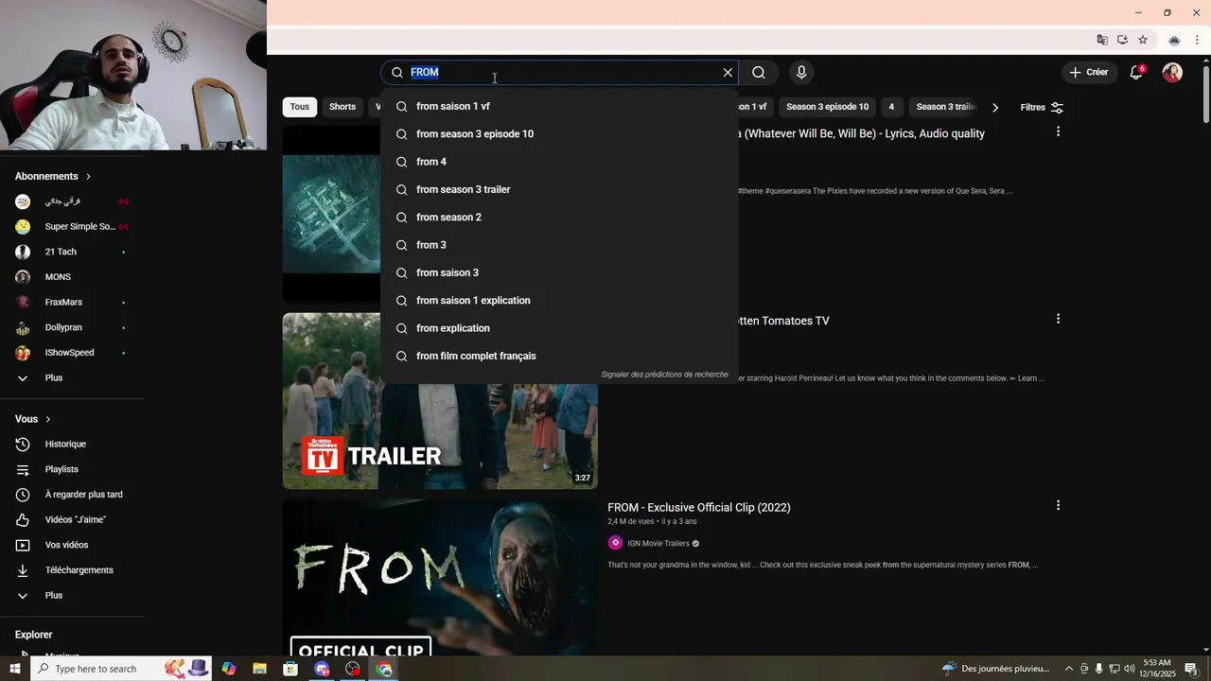Open the Chrome three-dot menu
This screenshot has height=681, width=1211.
point(1197,40)
